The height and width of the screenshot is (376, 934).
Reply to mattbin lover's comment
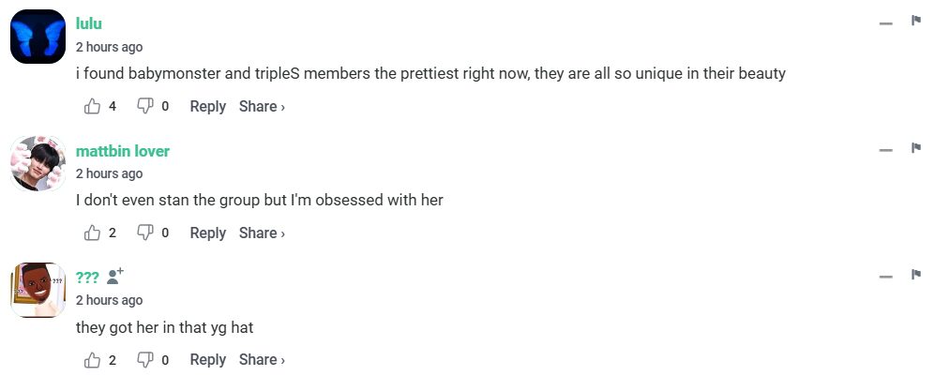(207, 233)
